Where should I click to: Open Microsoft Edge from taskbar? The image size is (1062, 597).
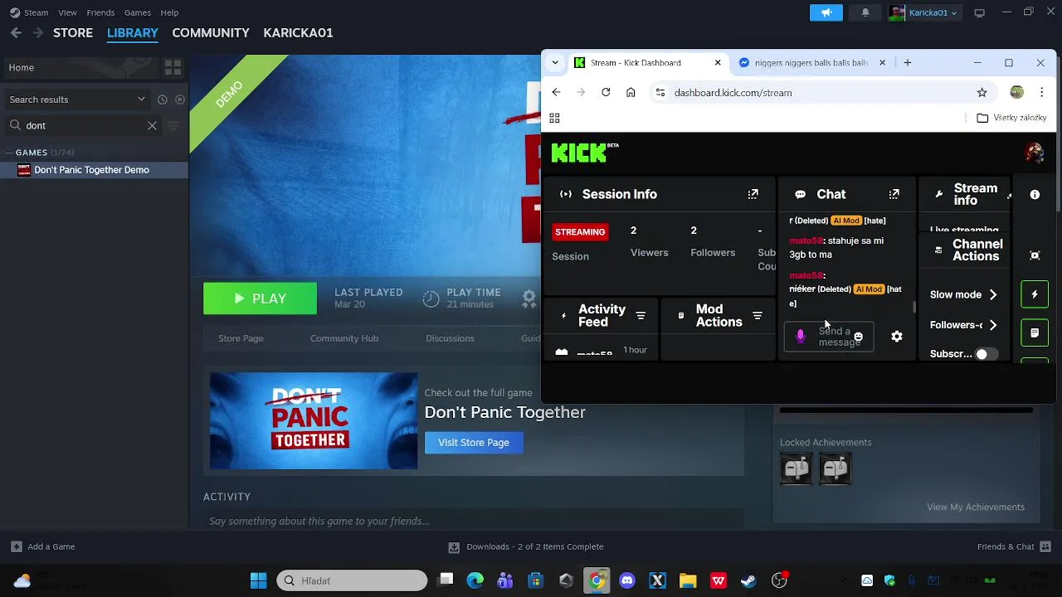tap(475, 580)
